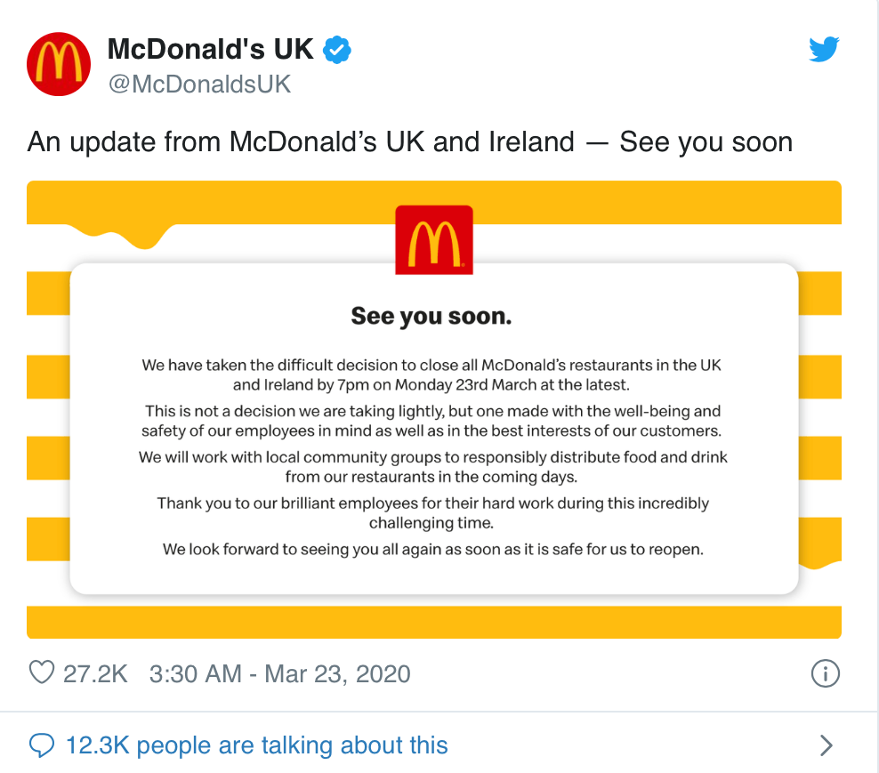The image size is (879, 773).
Task: Click the "See you soon." heading in the image
Action: 431,316
